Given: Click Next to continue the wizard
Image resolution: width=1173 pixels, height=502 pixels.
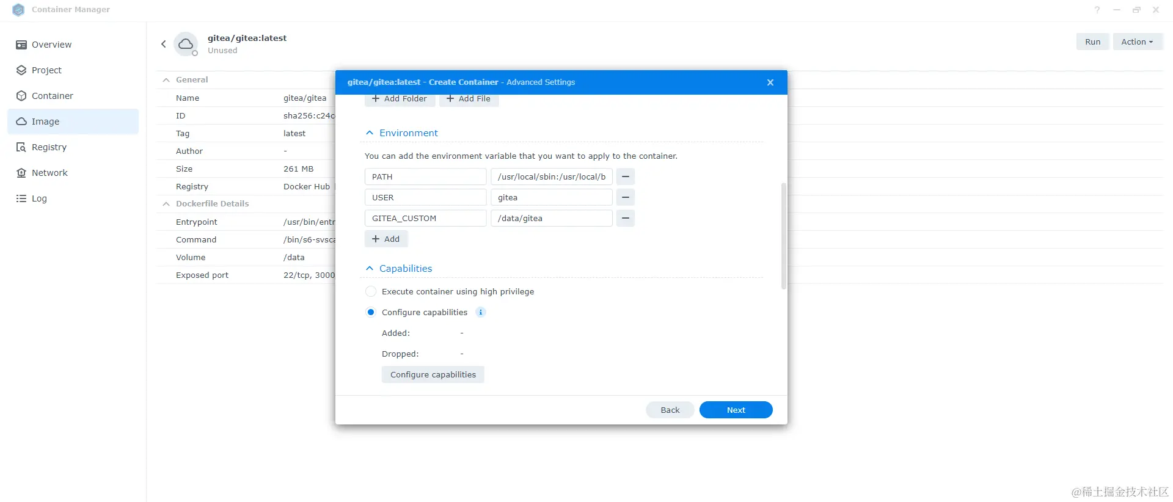Looking at the screenshot, I should [736, 410].
